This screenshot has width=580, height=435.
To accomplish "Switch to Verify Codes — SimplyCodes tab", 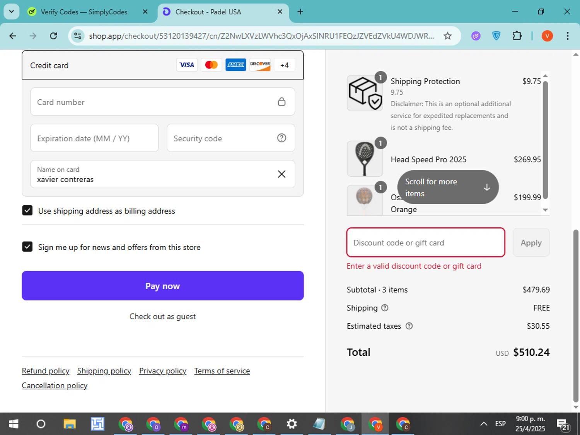I will (84, 12).
